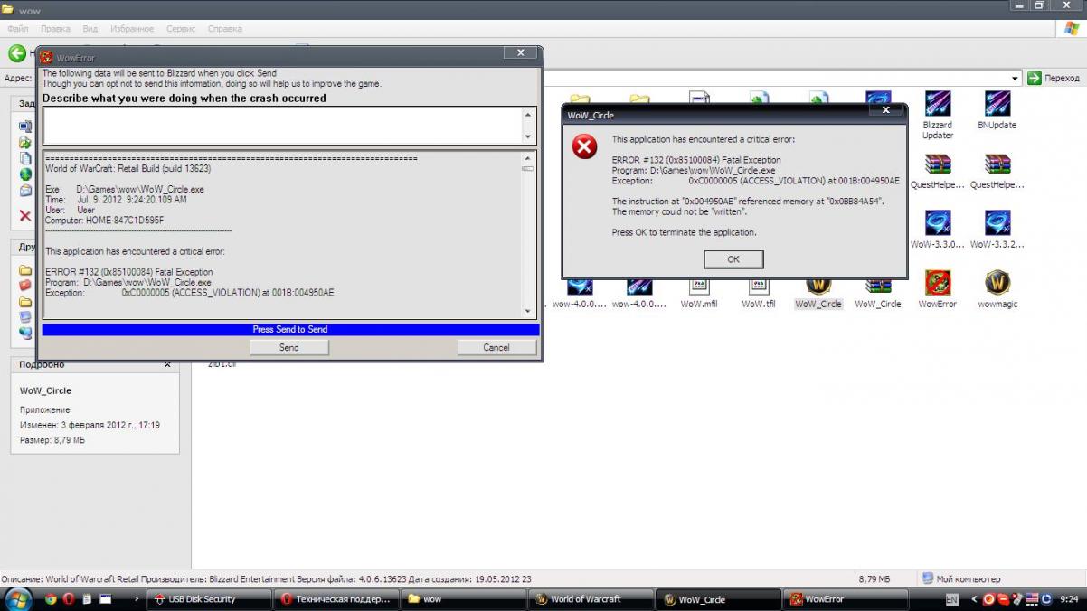1087x611 pixels.
Task: Select the WoW.tfil file icon
Action: coord(758,286)
